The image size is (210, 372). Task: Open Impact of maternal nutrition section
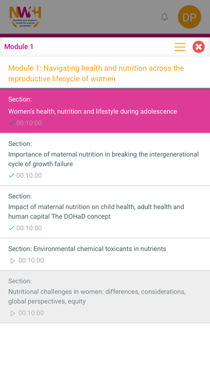tap(105, 212)
